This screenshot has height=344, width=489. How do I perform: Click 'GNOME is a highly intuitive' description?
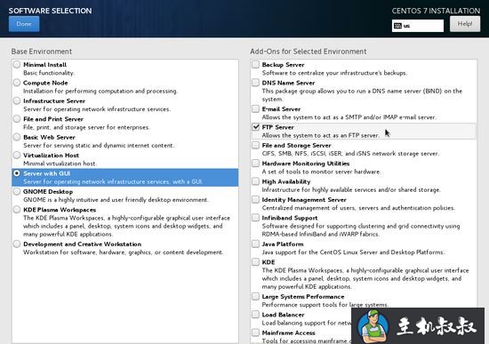[x=116, y=200]
